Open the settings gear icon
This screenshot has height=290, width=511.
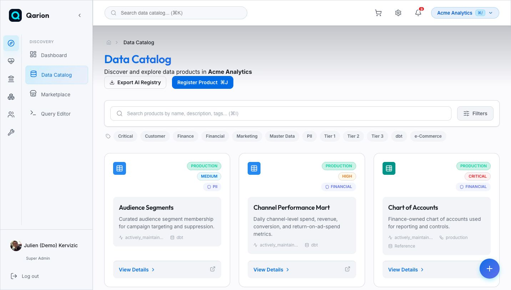click(398, 13)
